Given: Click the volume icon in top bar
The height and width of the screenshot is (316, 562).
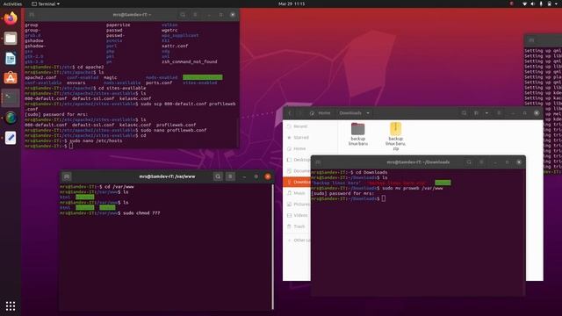Looking at the screenshot, I should (533, 4).
